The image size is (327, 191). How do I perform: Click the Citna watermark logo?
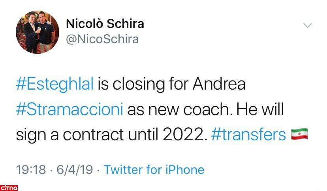coord(9,187)
